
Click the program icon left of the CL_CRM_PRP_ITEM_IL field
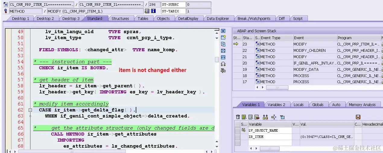(x=6, y=5)
